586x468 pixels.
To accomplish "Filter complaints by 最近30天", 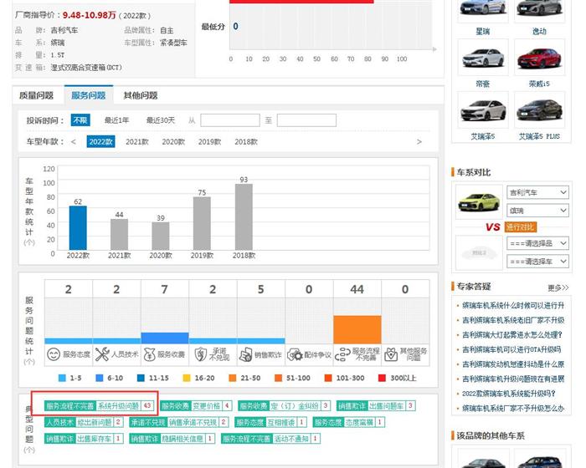I will 161,120.
